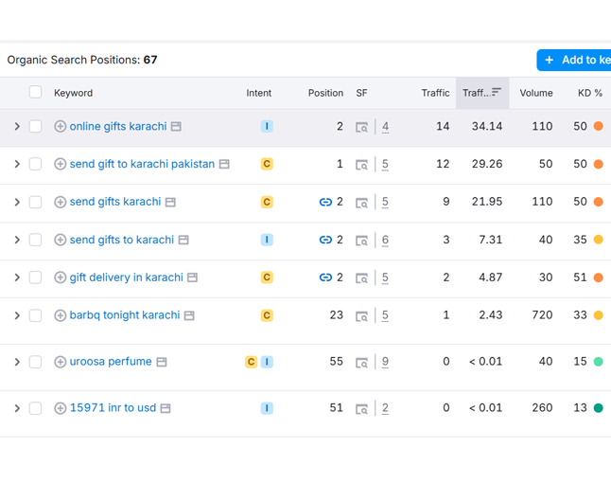Click the link icon in 'gift delivery in karachi' row
611x483 pixels.
[325, 277]
